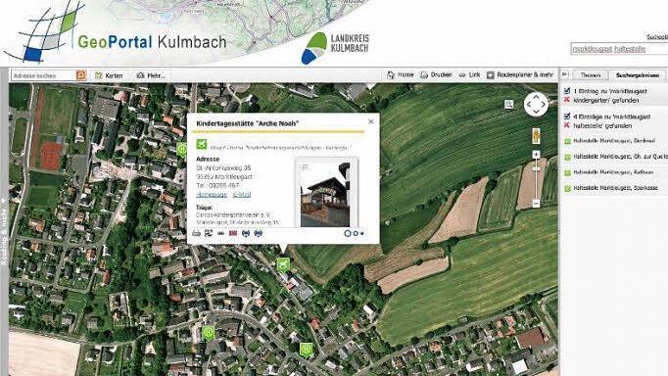
Task: Click the Landkreis Kulmbach logo
Action: 335,48
